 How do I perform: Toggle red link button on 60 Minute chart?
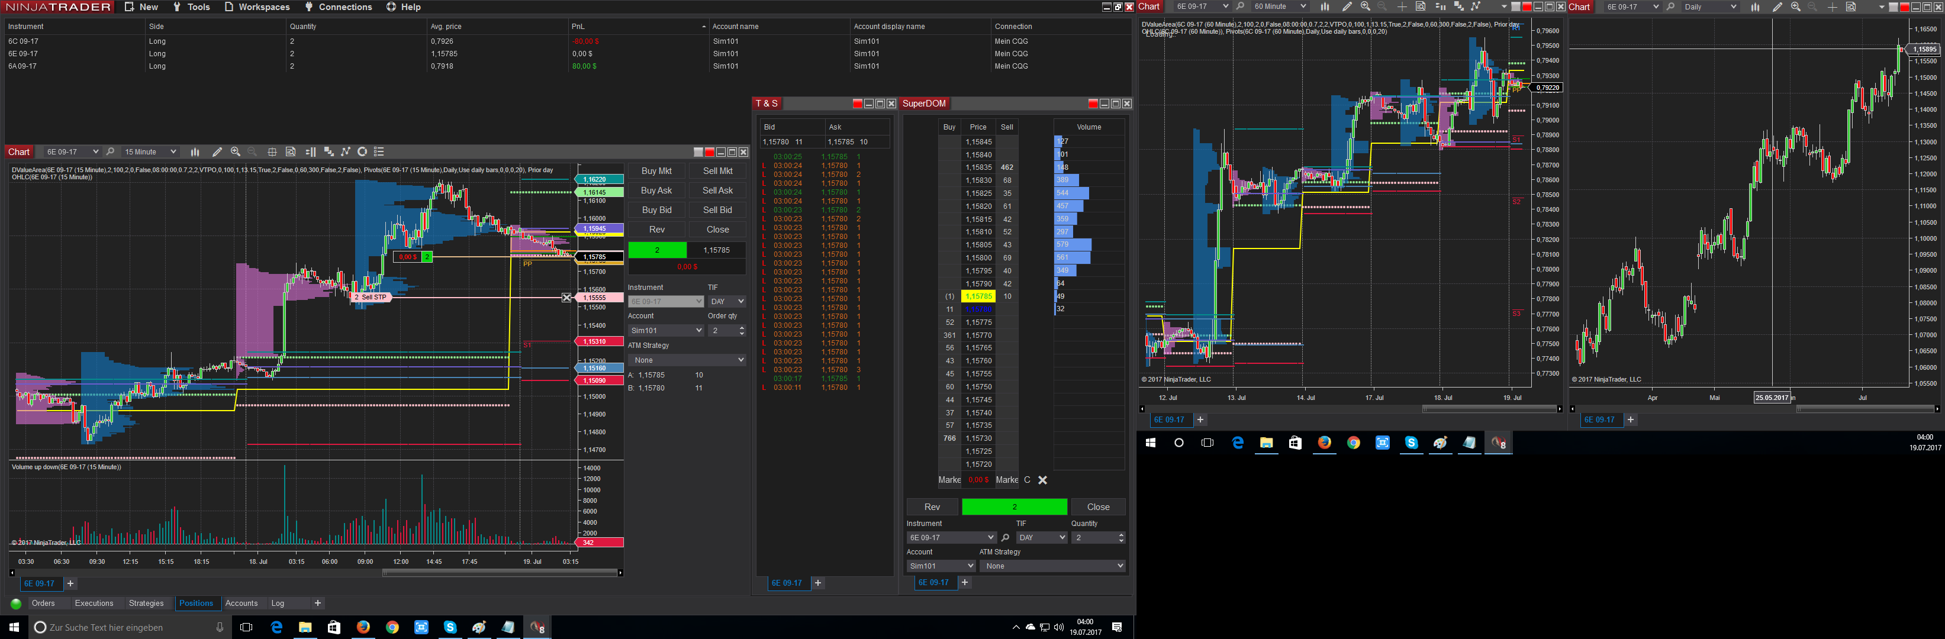click(1527, 7)
